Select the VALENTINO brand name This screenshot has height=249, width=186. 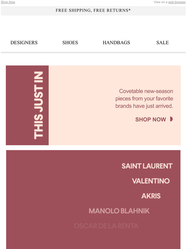coord(151,181)
